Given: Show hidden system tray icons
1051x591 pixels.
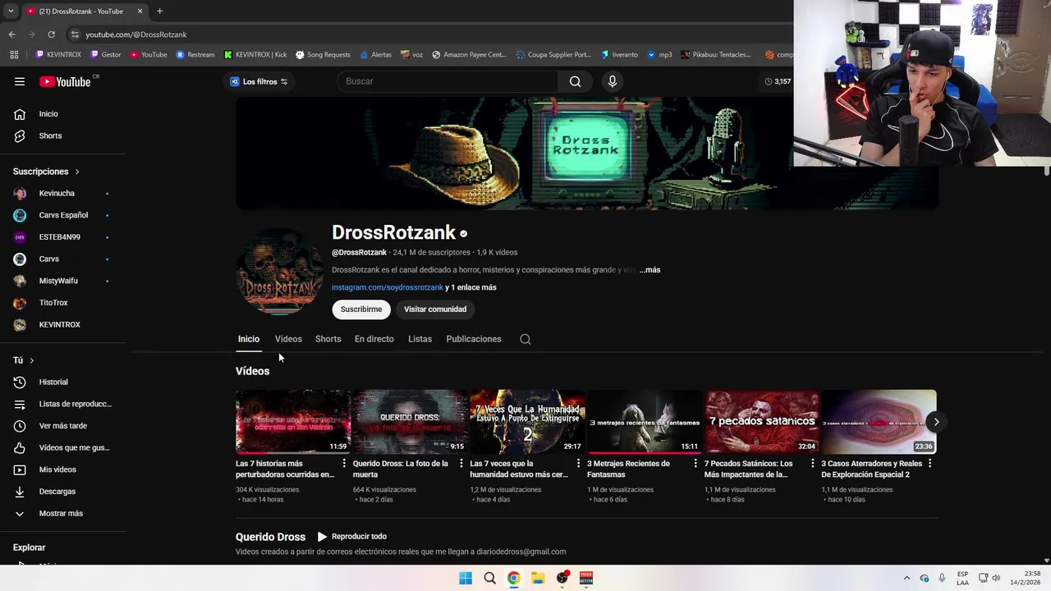Looking at the screenshot, I should coord(906,578).
